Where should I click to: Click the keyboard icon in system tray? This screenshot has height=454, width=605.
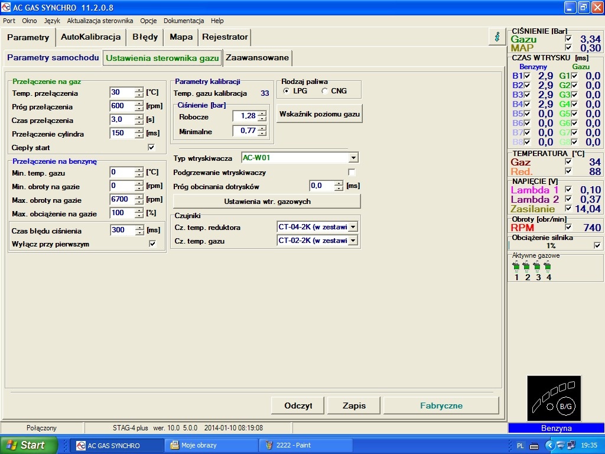pyautogui.click(x=534, y=446)
